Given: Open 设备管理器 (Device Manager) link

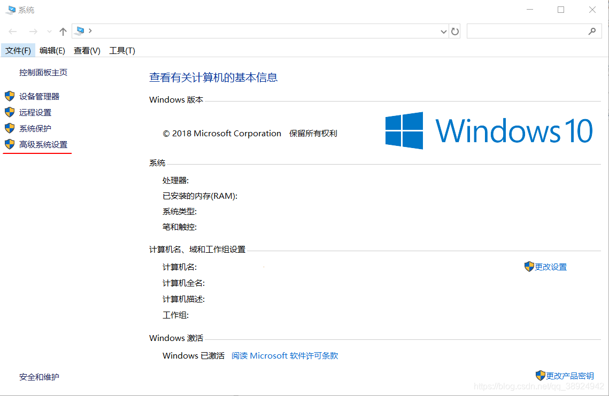Looking at the screenshot, I should click(x=39, y=96).
